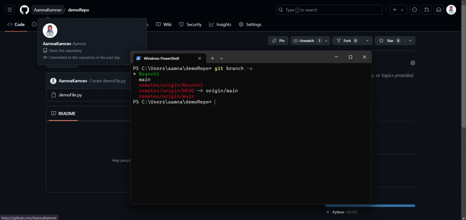This screenshot has height=220, width=466.
Task: Expand the Star options dropdown arrow
Action: [x=410, y=41]
